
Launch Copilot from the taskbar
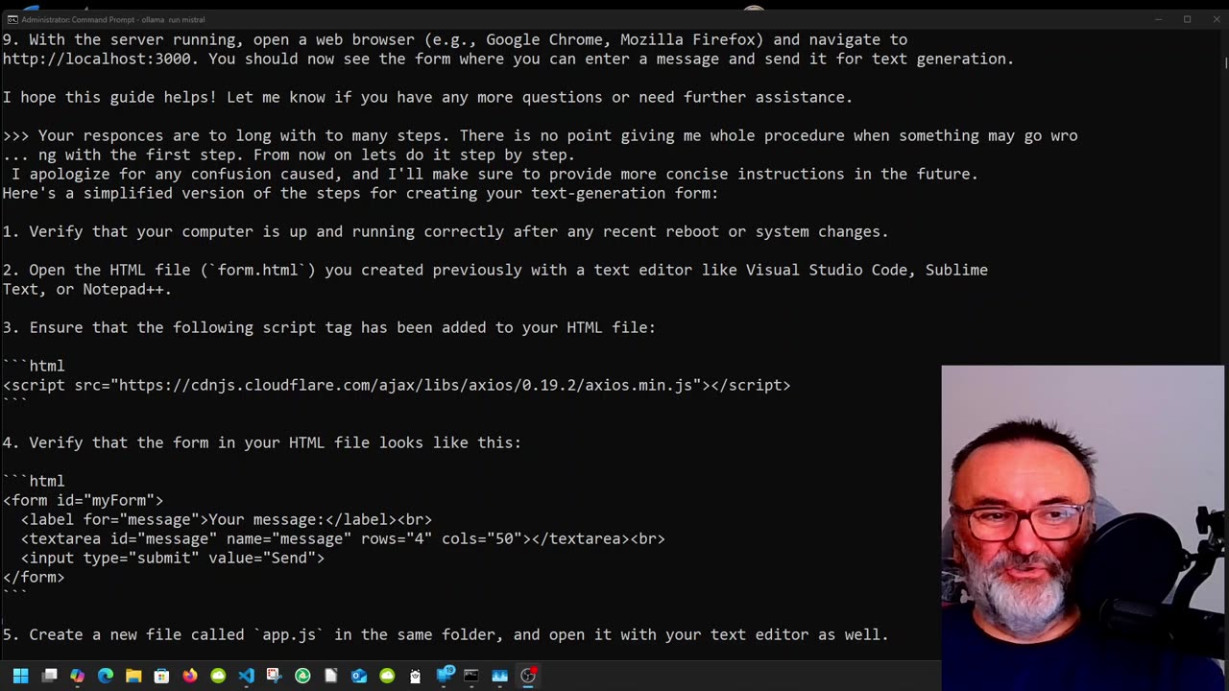pyautogui.click(x=78, y=676)
